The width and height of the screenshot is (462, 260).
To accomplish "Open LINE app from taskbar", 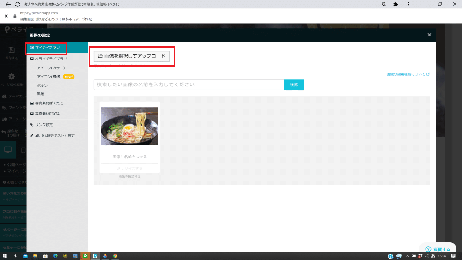I will (85, 256).
